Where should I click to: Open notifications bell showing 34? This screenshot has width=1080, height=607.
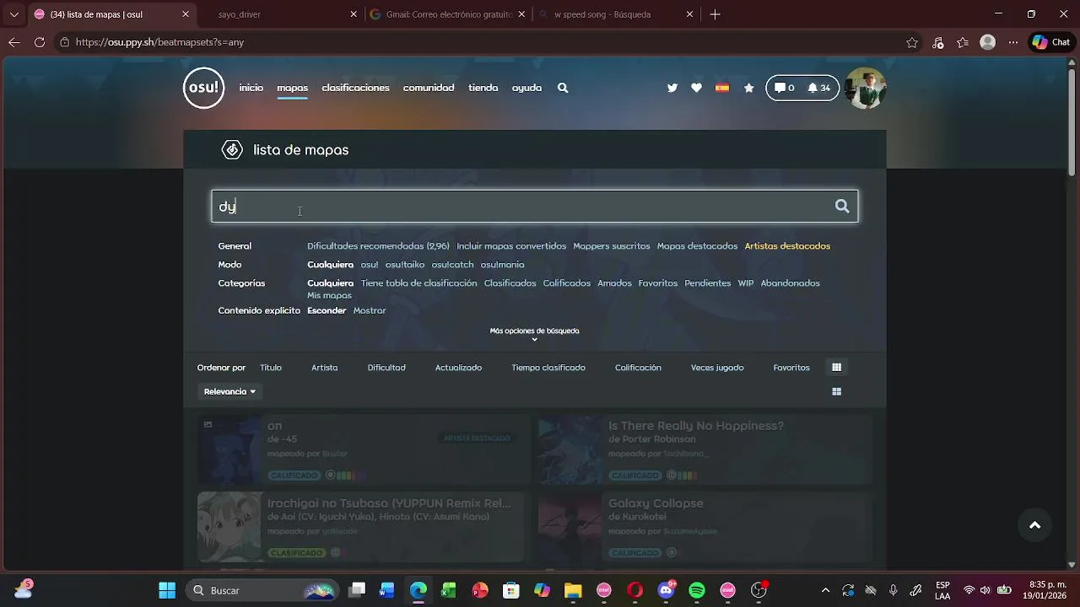[818, 88]
